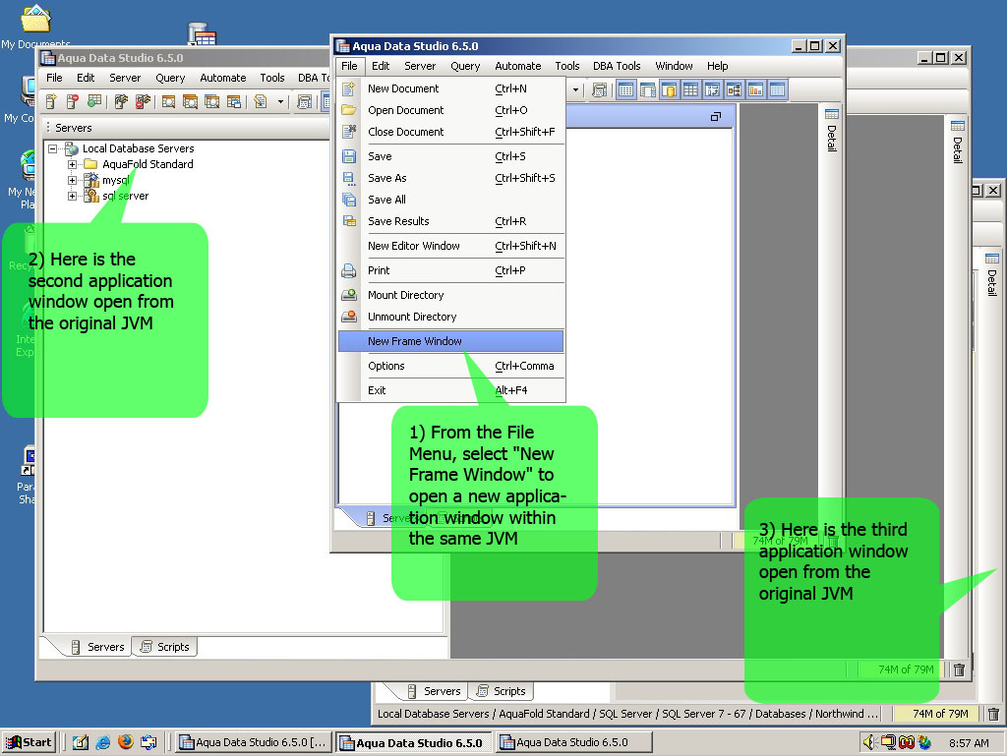This screenshot has height=756, width=1007.
Task: Expand the mysql server node
Action: point(72,180)
